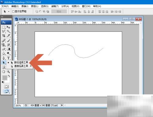The height and width of the screenshot is (117, 153).
Task: Select the Type tool
Action: tap(8, 58)
